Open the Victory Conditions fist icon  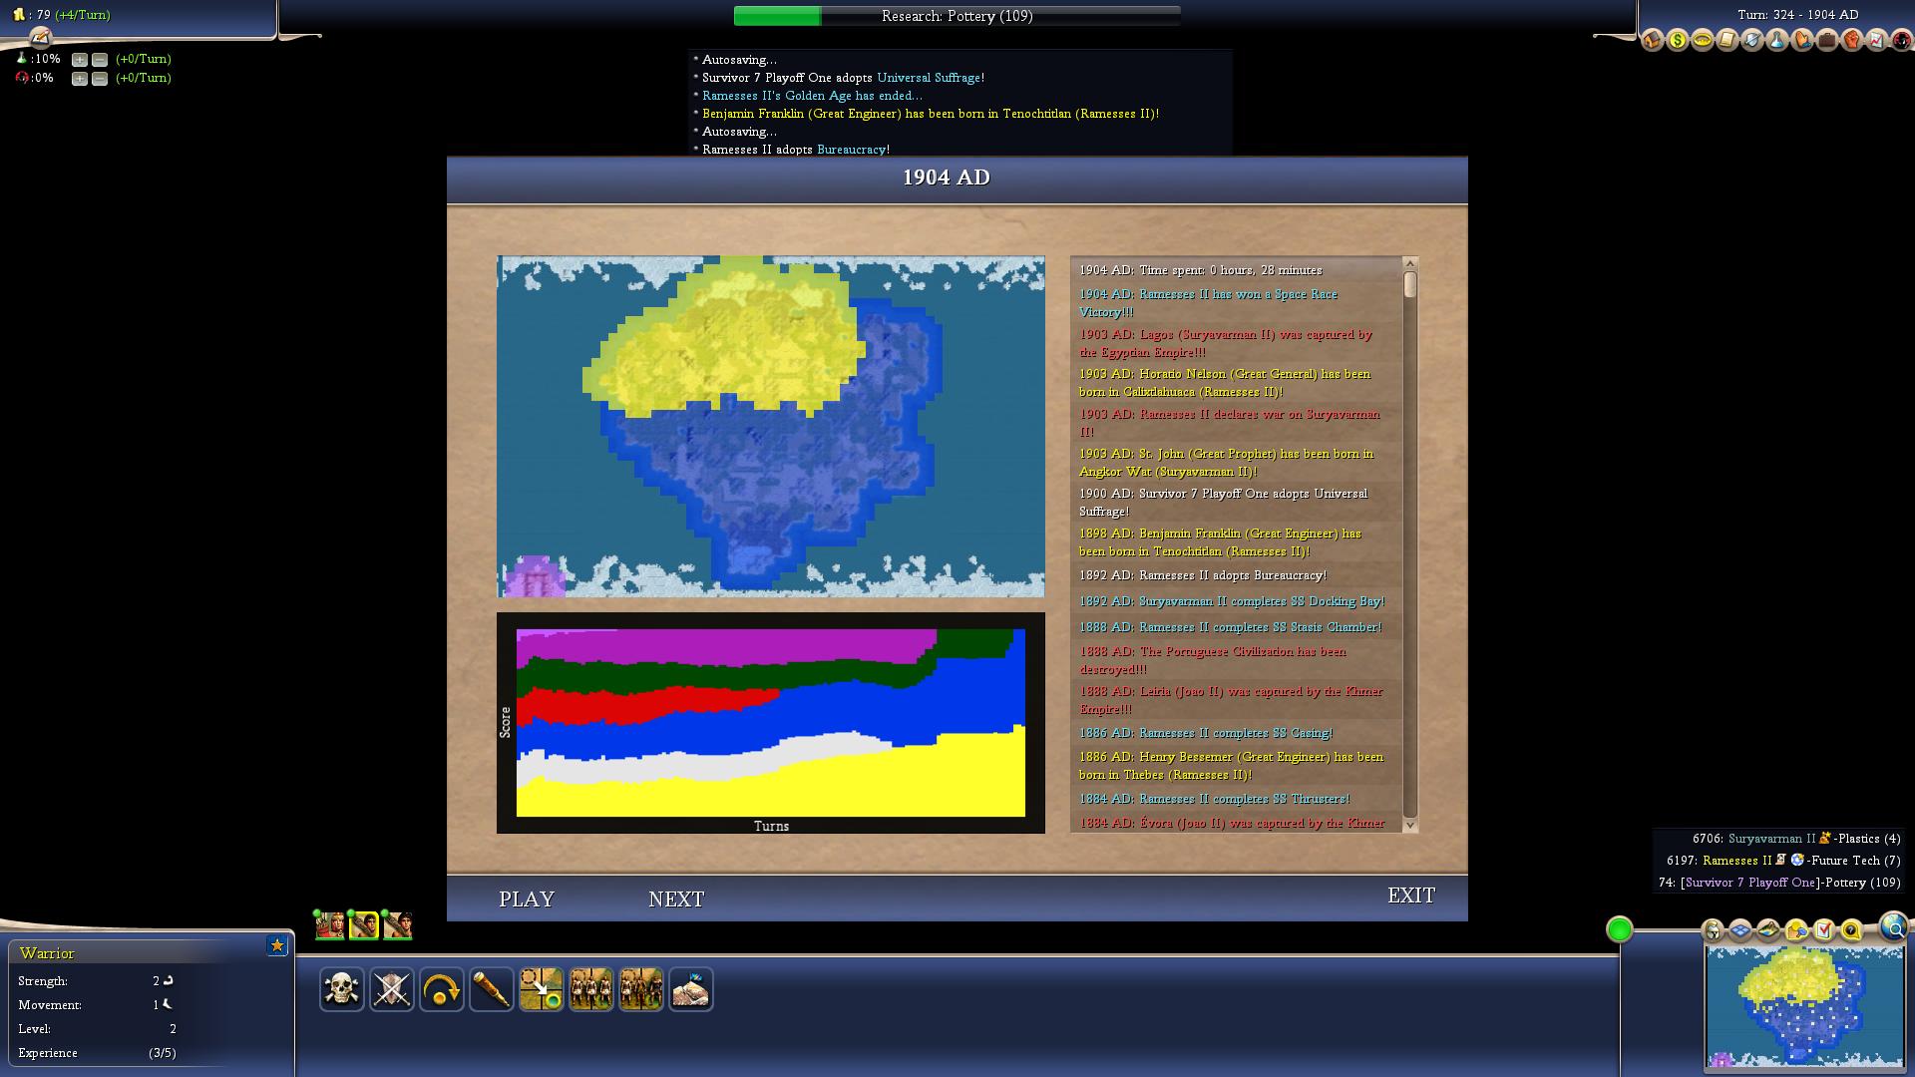pyautogui.click(x=1852, y=40)
